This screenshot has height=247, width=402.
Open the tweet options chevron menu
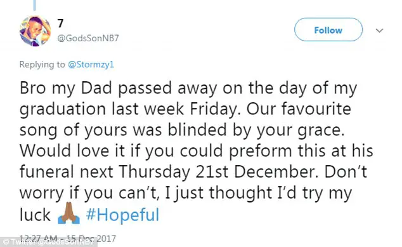point(379,30)
